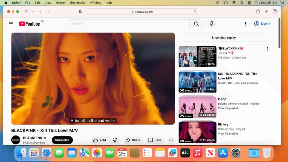Activate voice search microphone icon
The image size is (288, 162).
[x=212, y=24]
